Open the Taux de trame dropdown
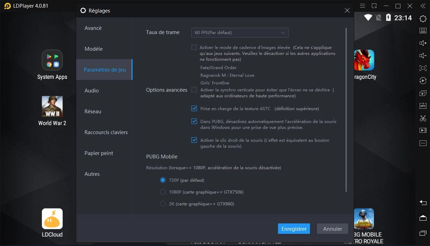The image size is (430, 246). pos(240,32)
